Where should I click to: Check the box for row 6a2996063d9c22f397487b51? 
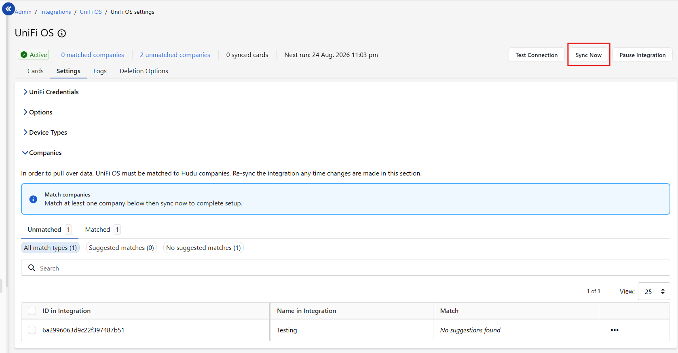coord(32,330)
